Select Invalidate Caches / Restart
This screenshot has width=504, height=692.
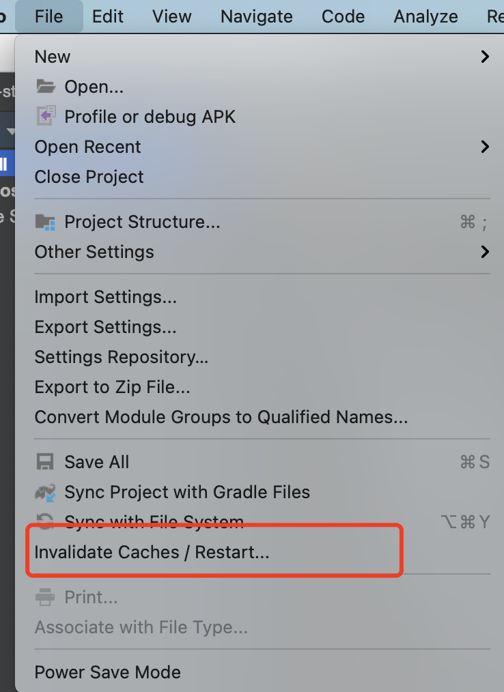(152, 552)
